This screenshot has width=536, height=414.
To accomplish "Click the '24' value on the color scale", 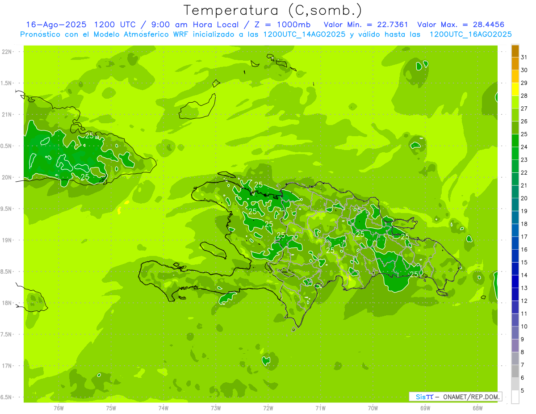I will [x=524, y=147].
